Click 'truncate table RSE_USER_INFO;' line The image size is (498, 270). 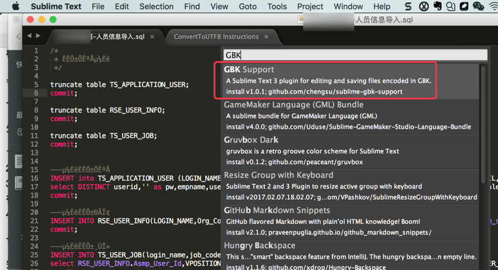(x=108, y=110)
